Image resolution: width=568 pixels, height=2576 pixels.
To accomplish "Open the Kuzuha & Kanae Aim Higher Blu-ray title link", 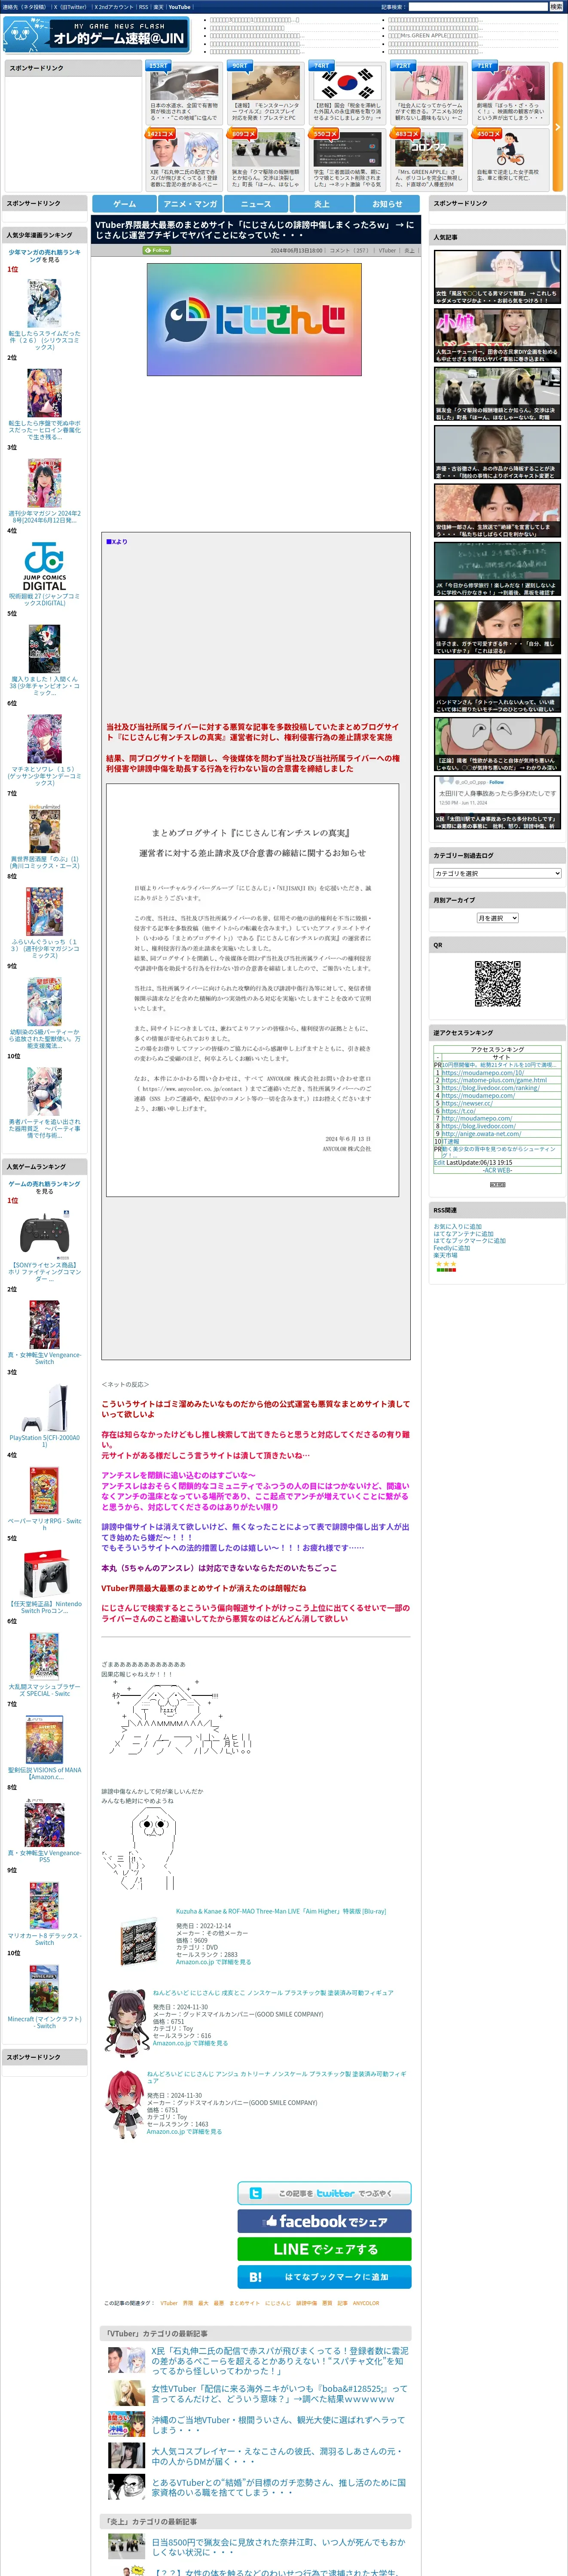I will (281, 1911).
